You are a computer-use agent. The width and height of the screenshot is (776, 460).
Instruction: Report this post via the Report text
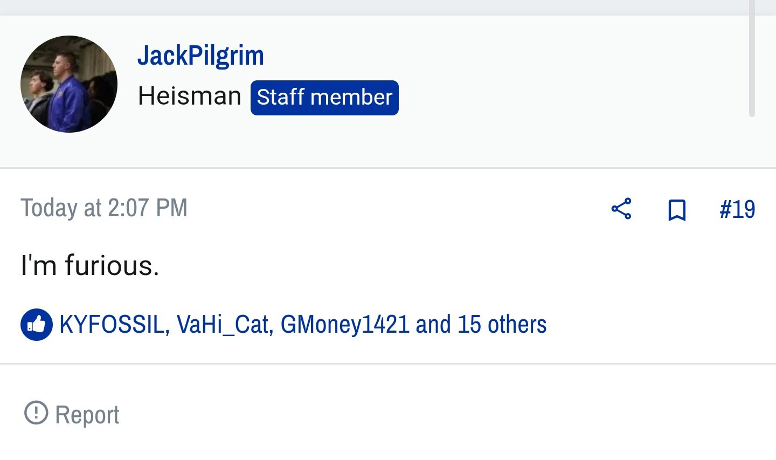click(x=87, y=415)
